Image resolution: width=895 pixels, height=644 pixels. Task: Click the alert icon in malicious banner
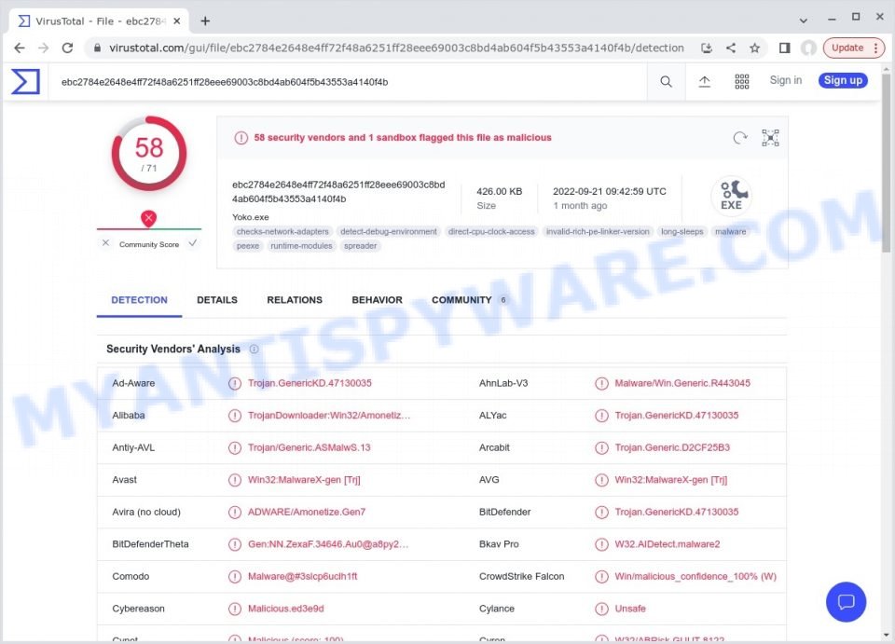coord(241,138)
